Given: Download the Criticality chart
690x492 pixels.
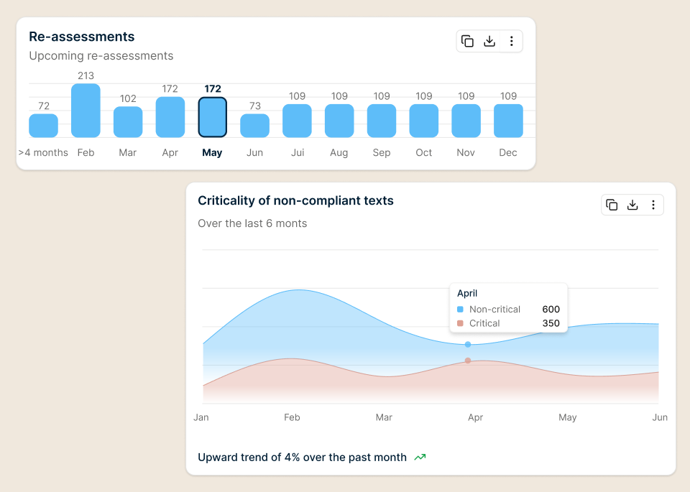Looking at the screenshot, I should click(632, 205).
